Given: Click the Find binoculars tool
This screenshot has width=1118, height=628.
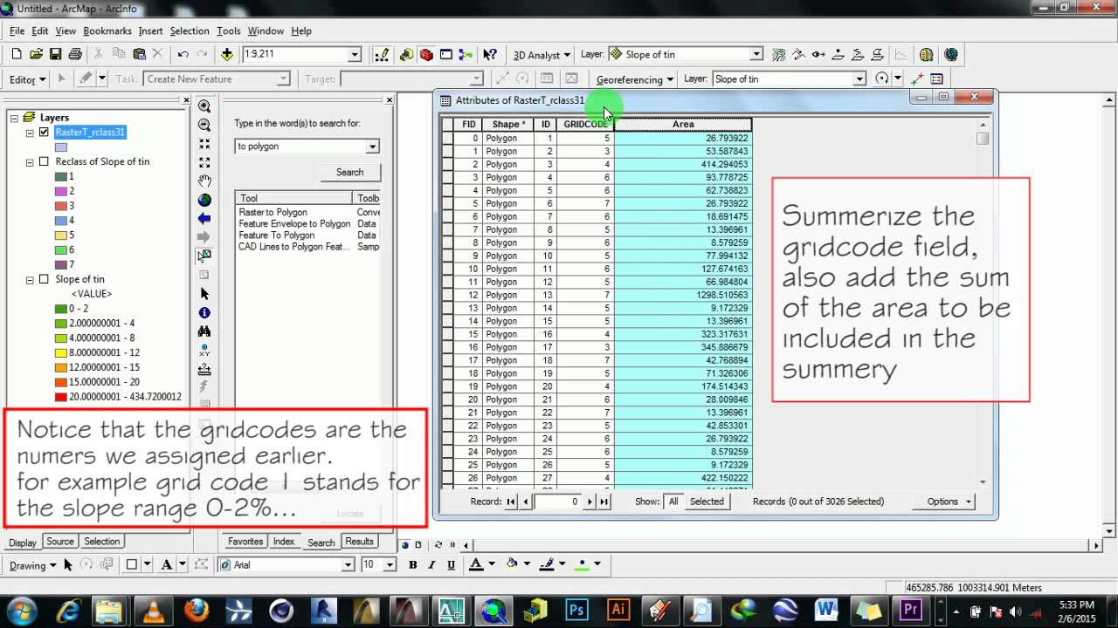Looking at the screenshot, I should tap(204, 331).
